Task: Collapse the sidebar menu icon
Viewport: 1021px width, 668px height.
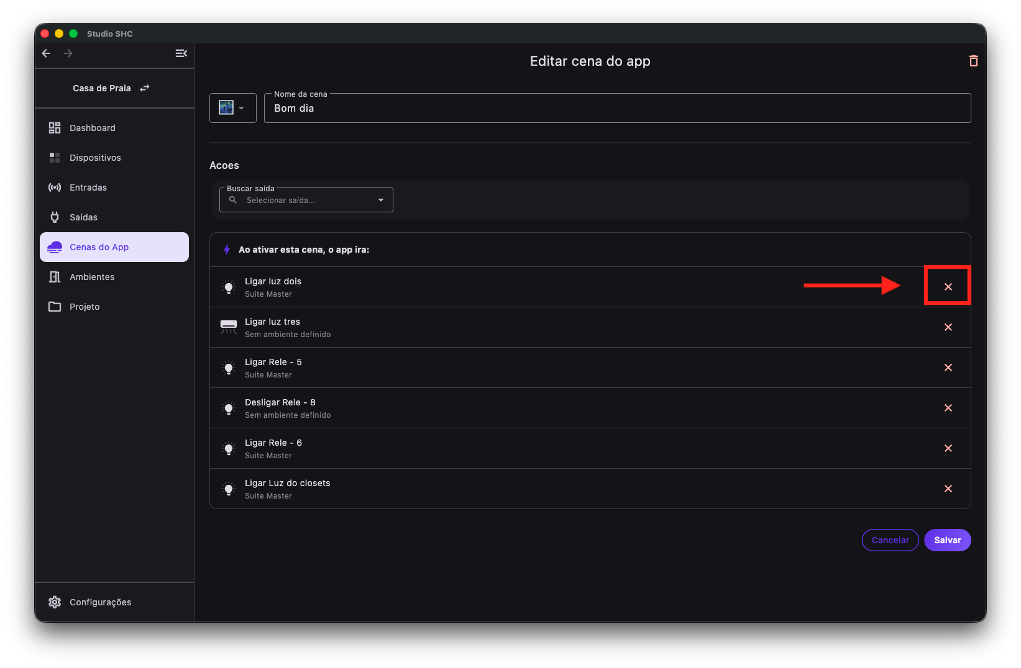Action: (x=181, y=53)
